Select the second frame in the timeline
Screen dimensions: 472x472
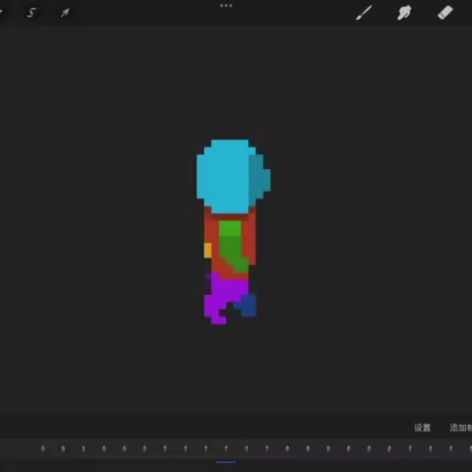tap(63, 448)
